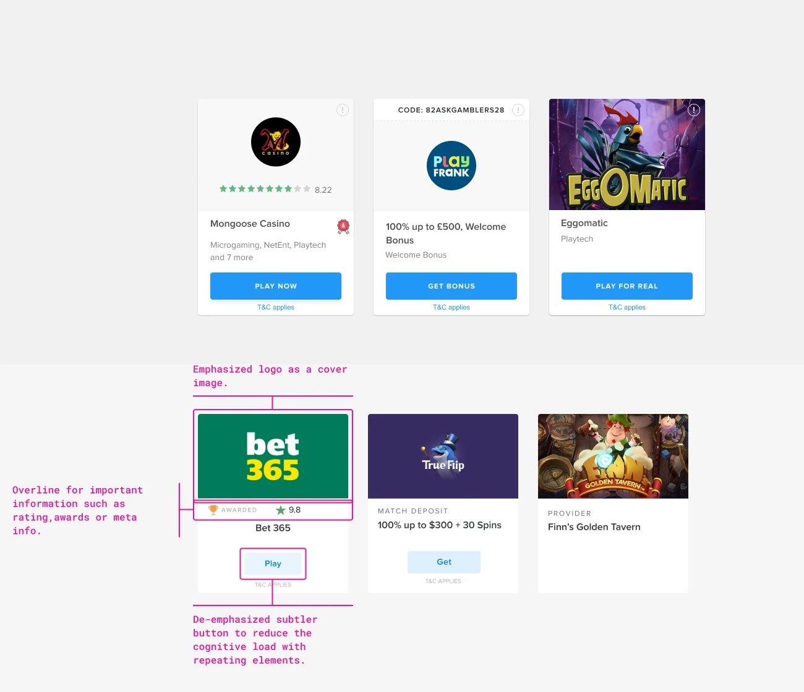Click the PlayFrank round logo
The image size is (804, 692).
pos(451,166)
